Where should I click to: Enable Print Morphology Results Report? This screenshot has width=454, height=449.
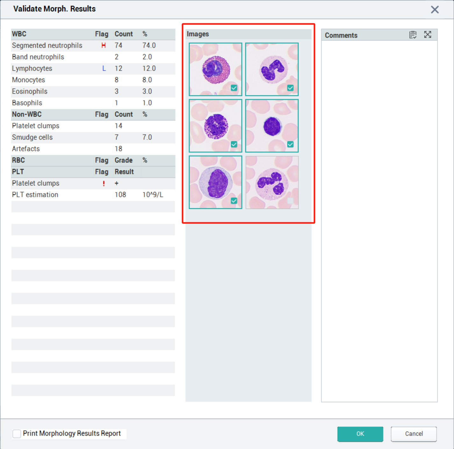click(x=17, y=433)
